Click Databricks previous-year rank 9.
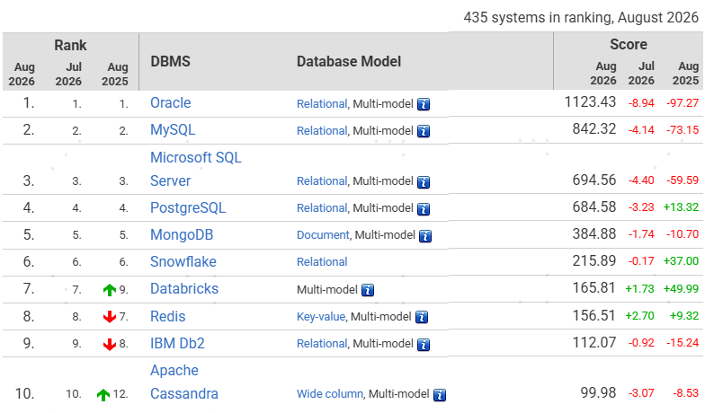 pos(123,289)
